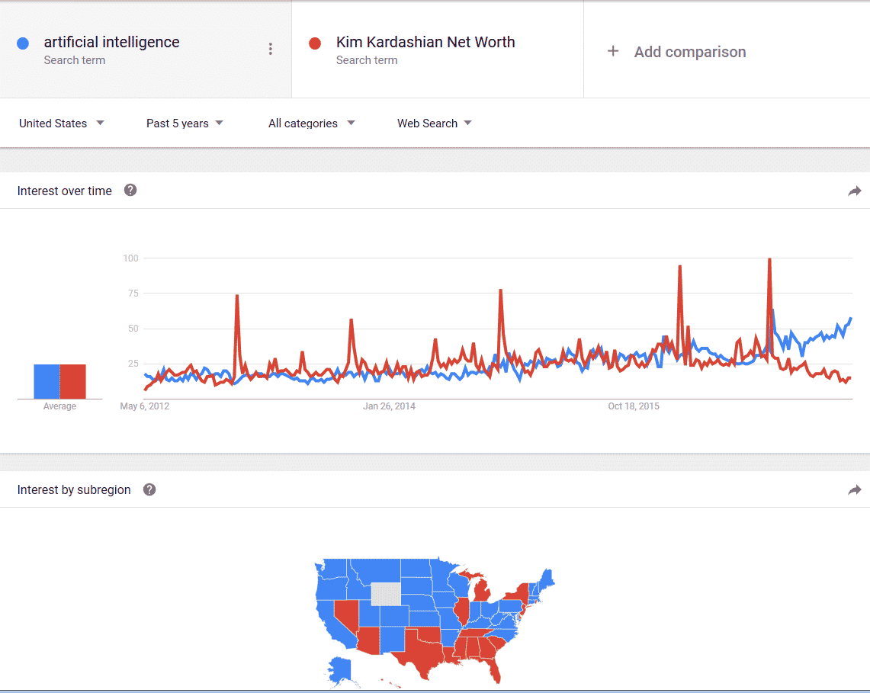Screen dimensions: 870x693
Task: Open the All categories dropdown
Action: (x=311, y=124)
